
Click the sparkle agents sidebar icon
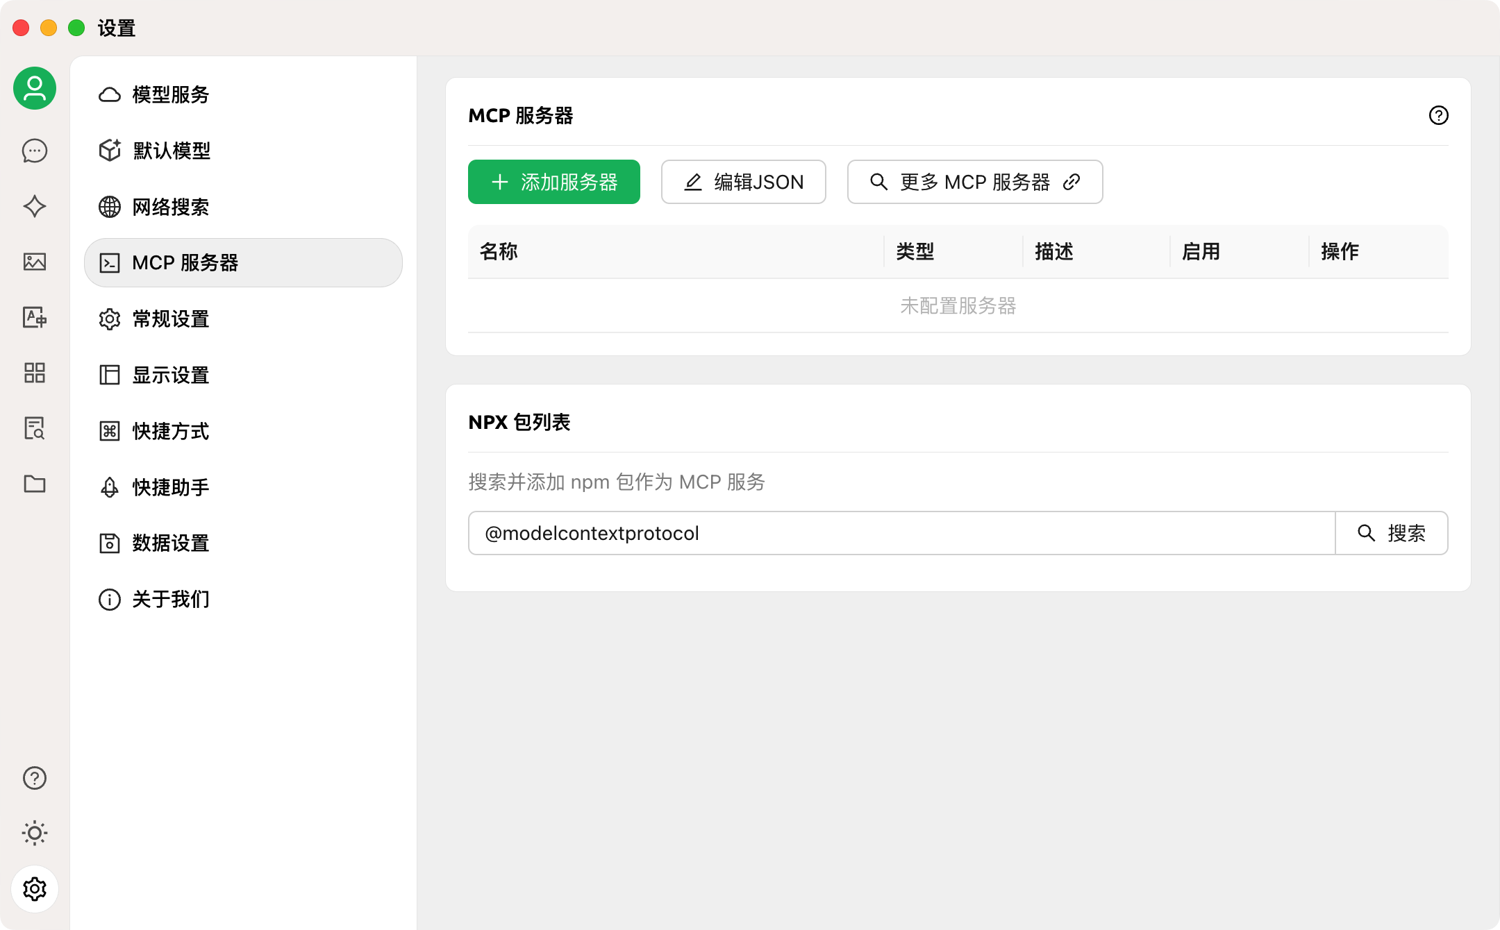pos(35,206)
